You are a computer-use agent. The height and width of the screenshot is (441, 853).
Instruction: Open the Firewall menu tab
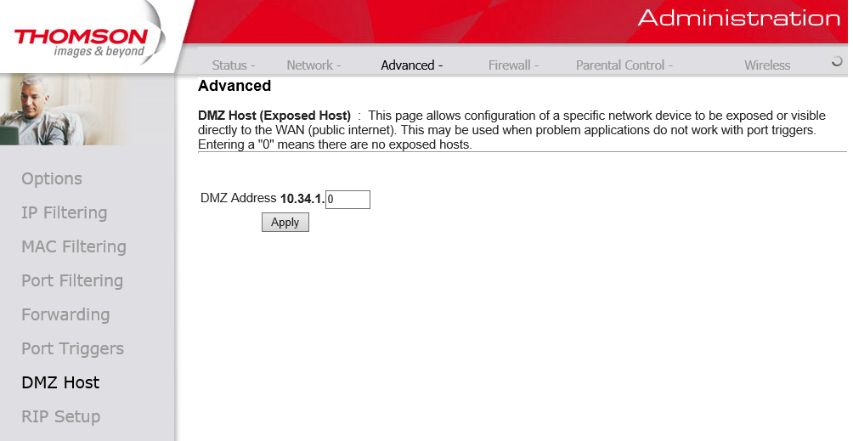coord(513,65)
